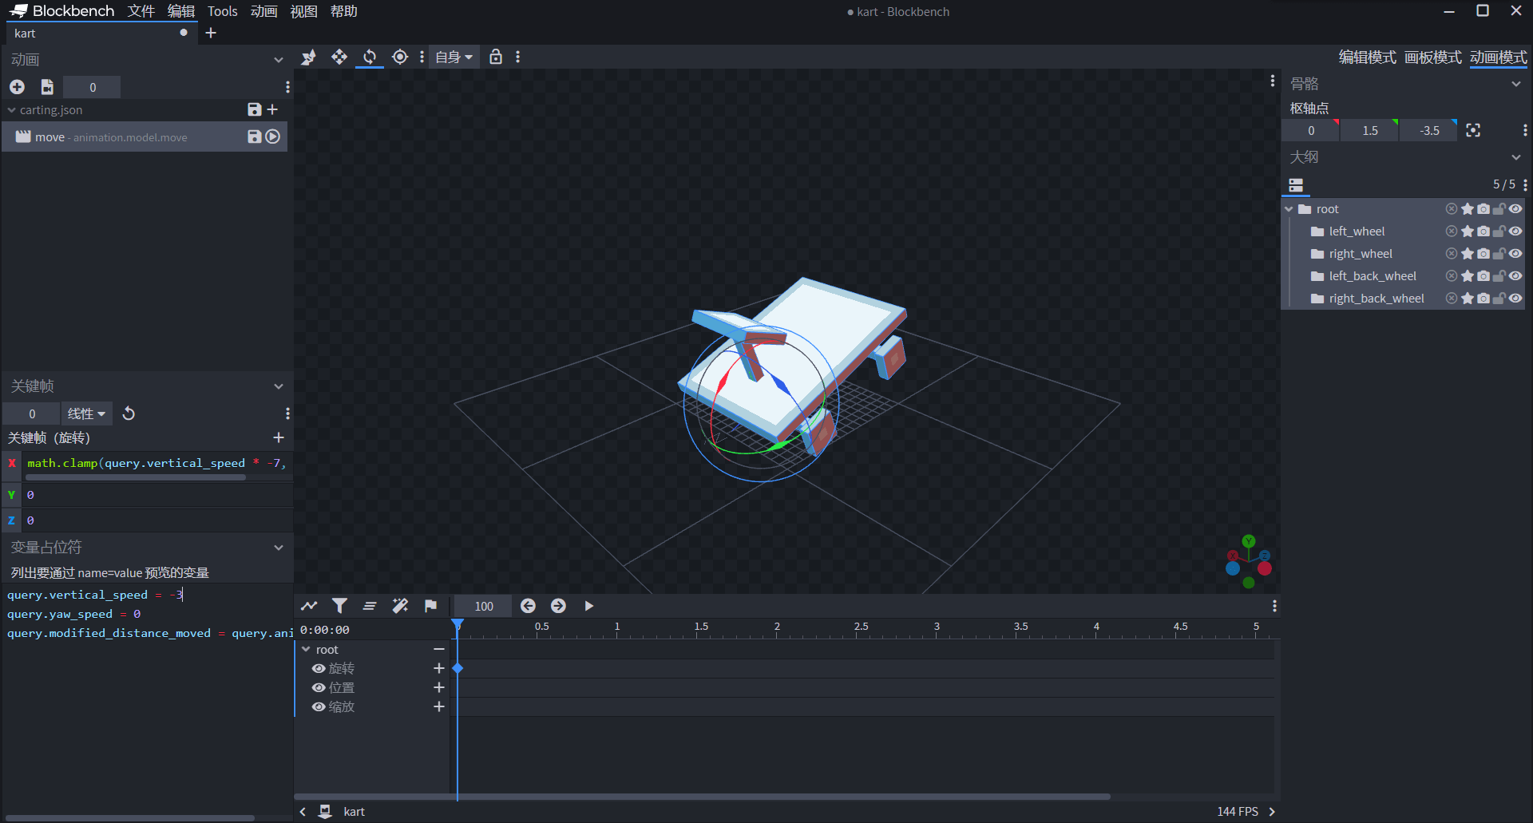This screenshot has width=1533, height=823.
Task: Hide the left_wheel group with the eye icon
Action: point(1515,231)
